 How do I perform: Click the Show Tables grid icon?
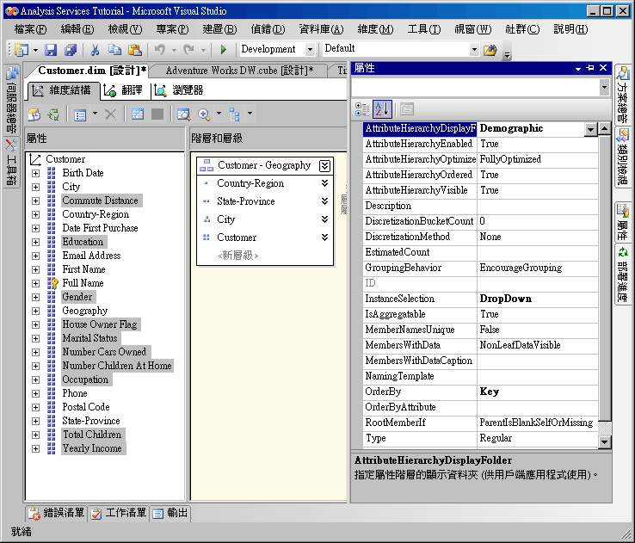pyautogui.click(x=138, y=114)
